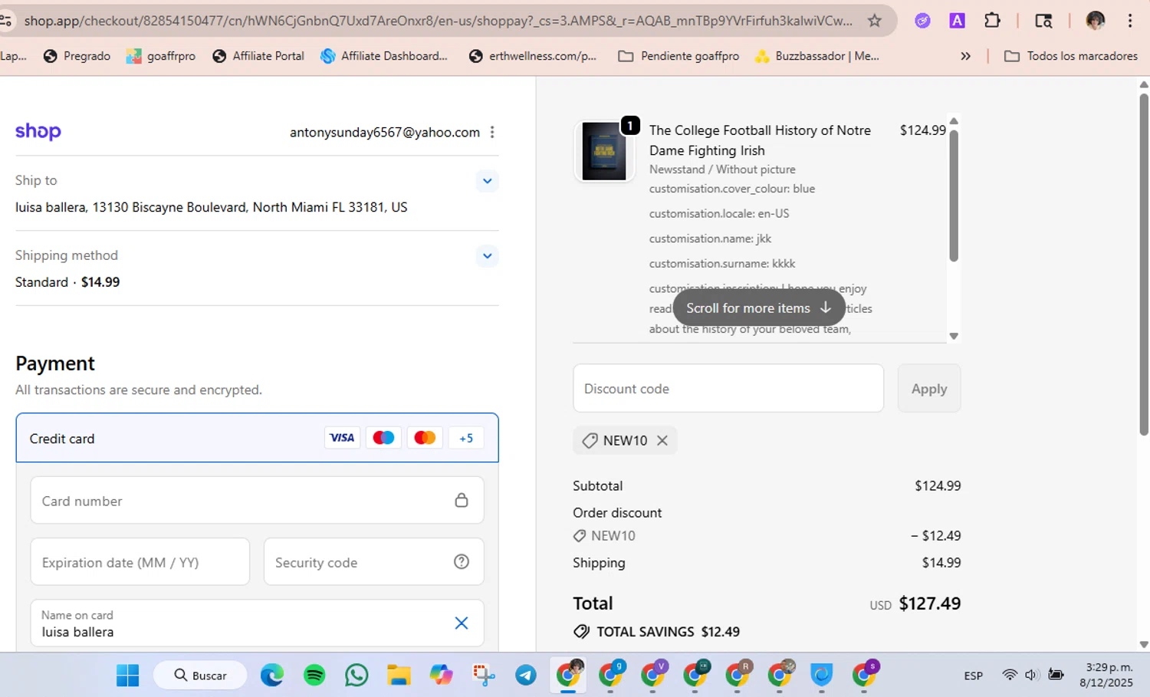Show the +5 additional card brands
This screenshot has width=1150, height=697.
pyautogui.click(x=466, y=438)
